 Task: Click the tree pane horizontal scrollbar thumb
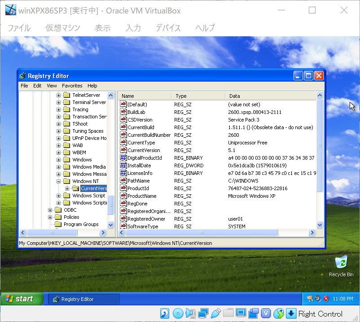click(52, 233)
